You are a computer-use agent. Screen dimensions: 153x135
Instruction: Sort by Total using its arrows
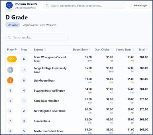click(x=147, y=50)
